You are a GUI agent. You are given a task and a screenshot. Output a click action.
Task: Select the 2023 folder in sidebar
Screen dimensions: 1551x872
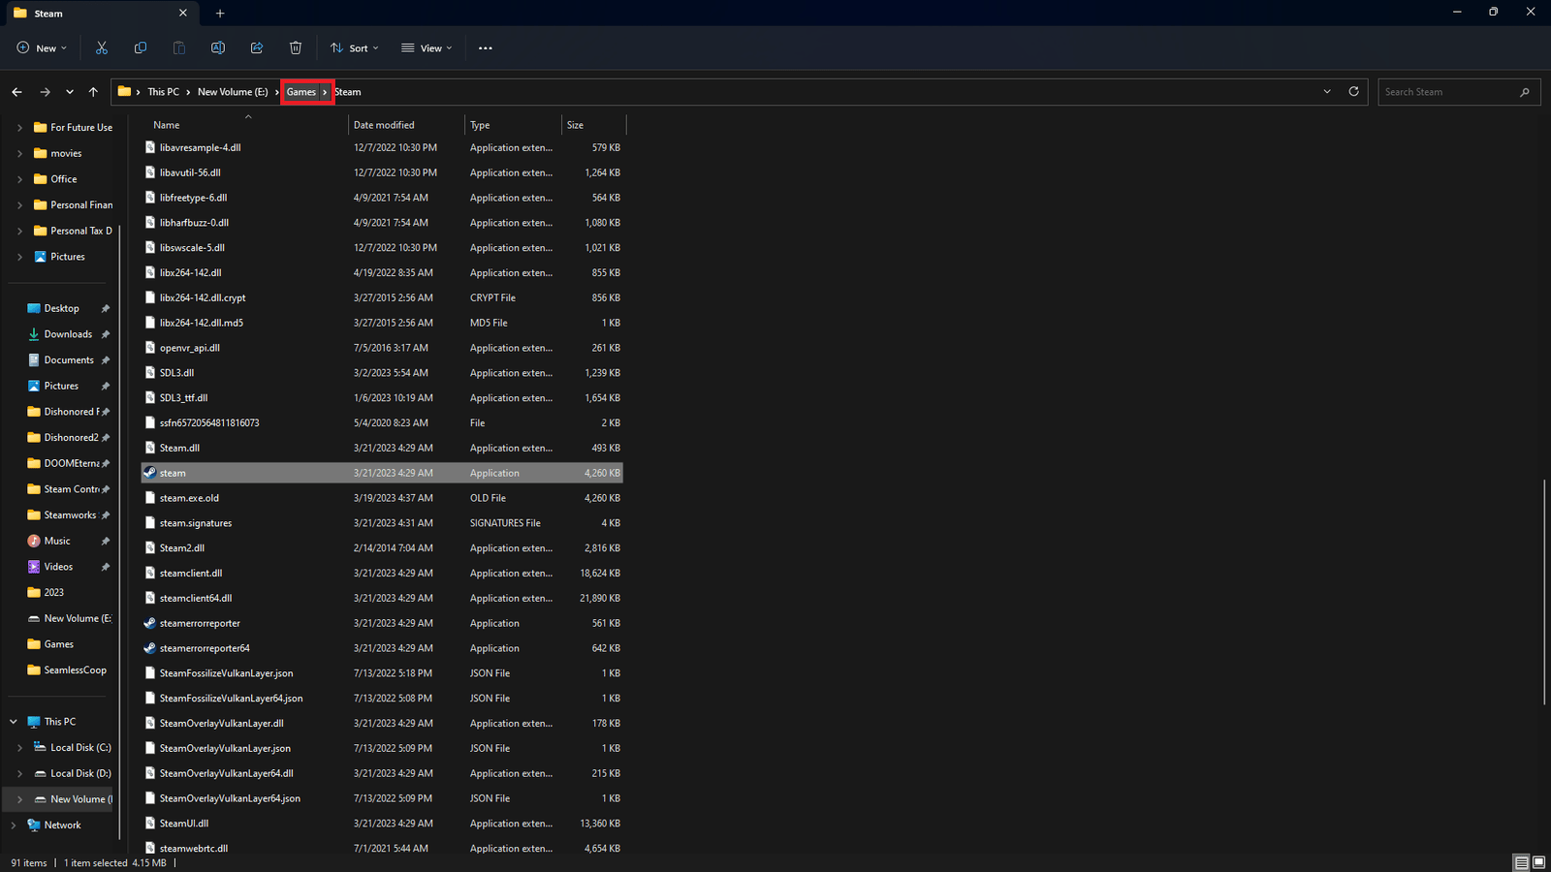46,593
